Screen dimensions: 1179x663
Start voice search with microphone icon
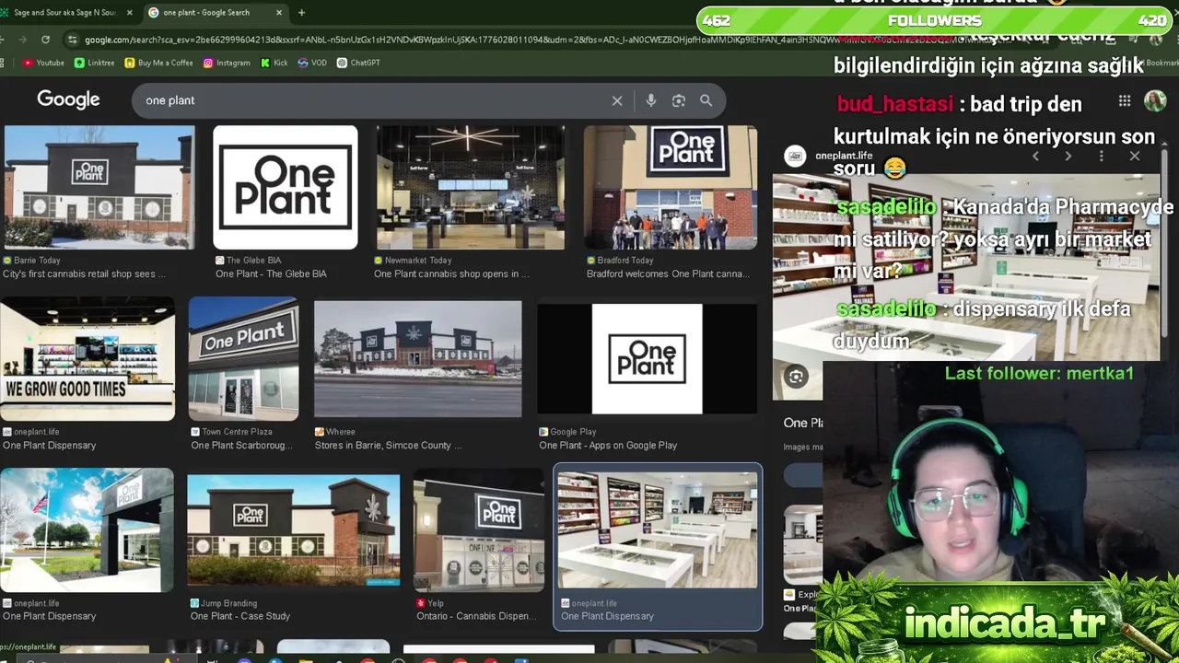650,100
